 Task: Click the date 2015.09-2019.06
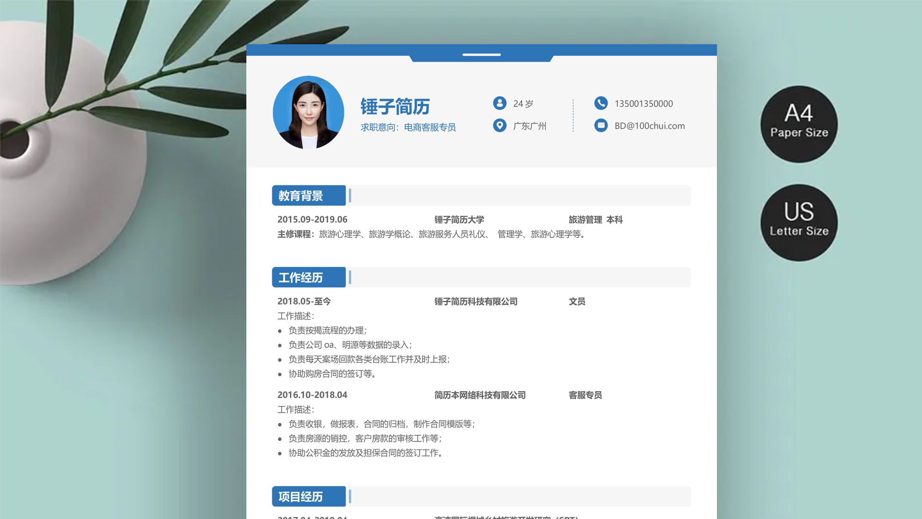pyautogui.click(x=312, y=220)
